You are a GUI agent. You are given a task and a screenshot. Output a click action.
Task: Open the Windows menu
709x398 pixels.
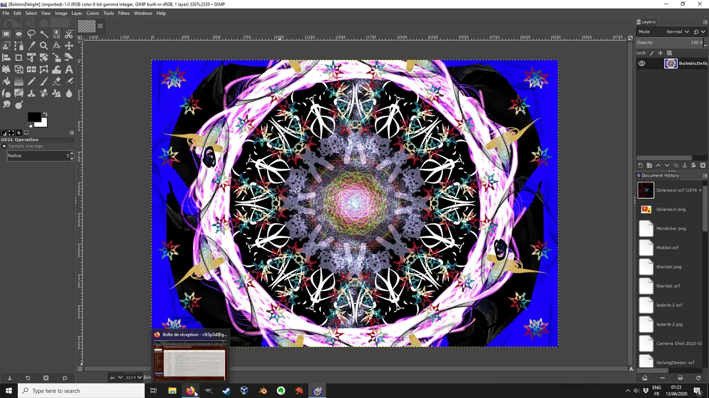coord(143,13)
